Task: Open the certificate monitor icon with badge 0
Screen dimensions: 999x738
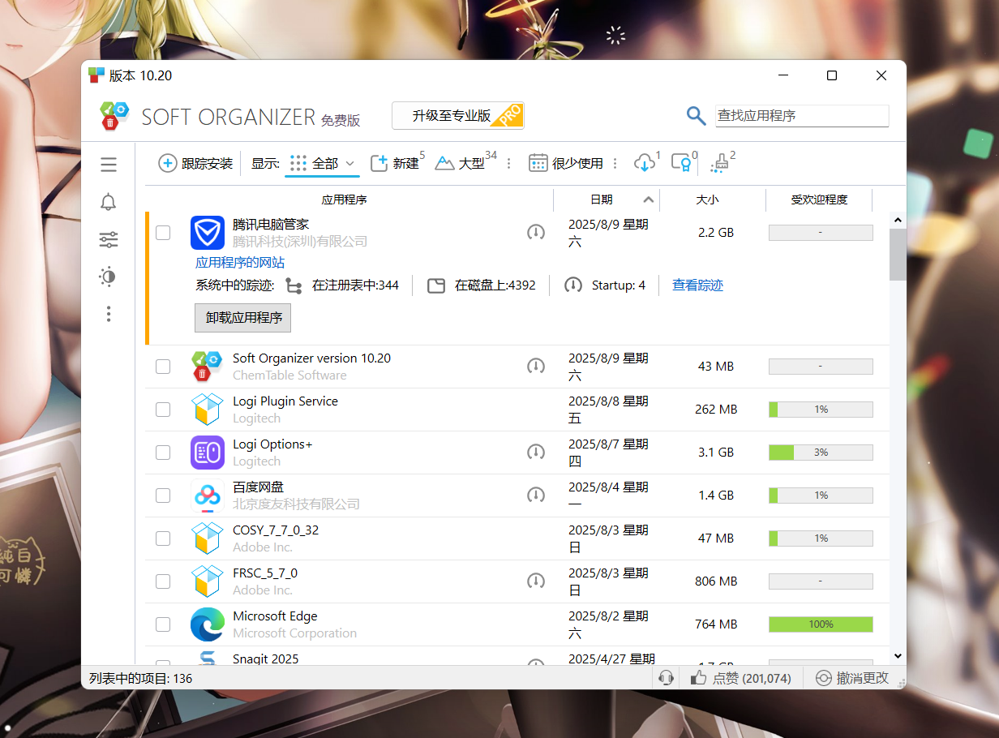Action: pos(682,163)
